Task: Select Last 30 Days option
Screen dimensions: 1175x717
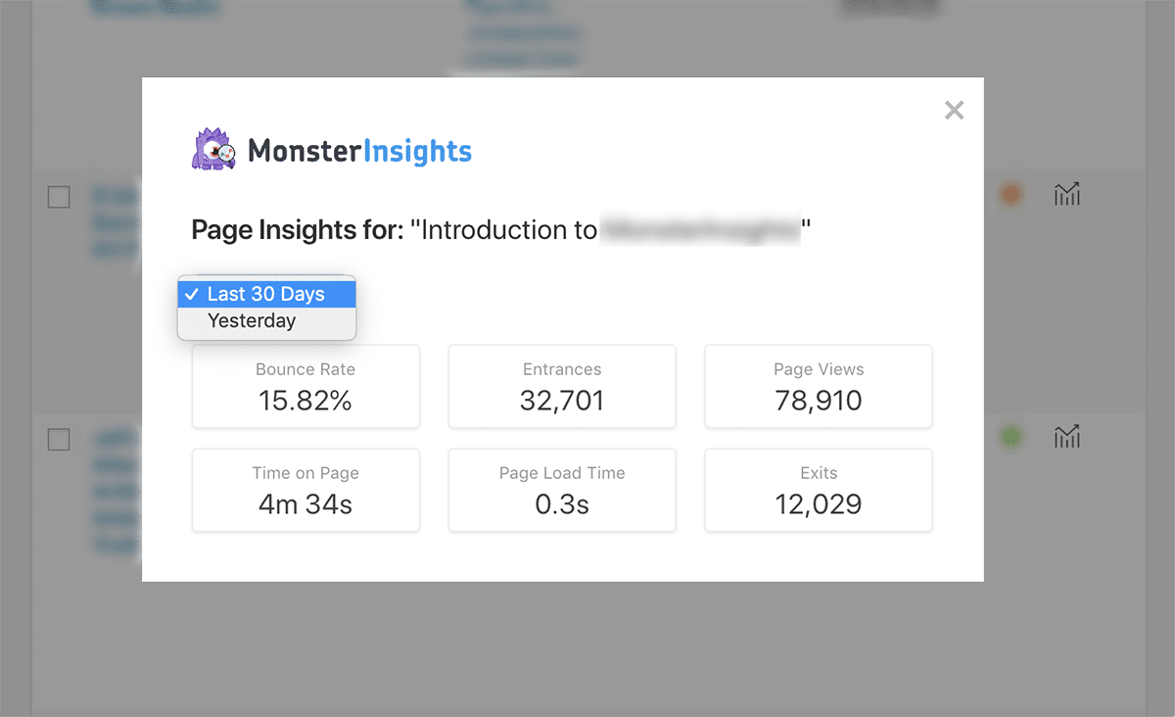Action: pos(266,294)
